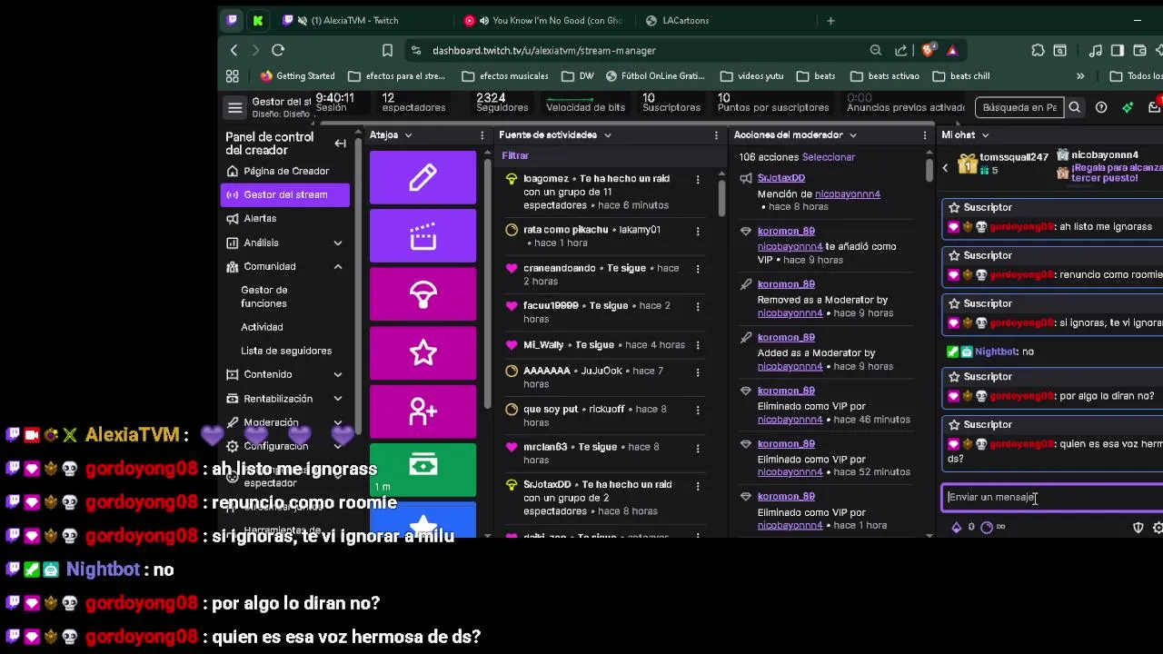Click the Filtrar link in activity feed
The height and width of the screenshot is (654, 1163).
click(x=515, y=155)
